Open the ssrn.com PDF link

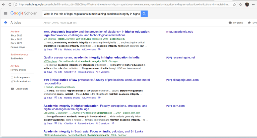click(x=175, y=106)
